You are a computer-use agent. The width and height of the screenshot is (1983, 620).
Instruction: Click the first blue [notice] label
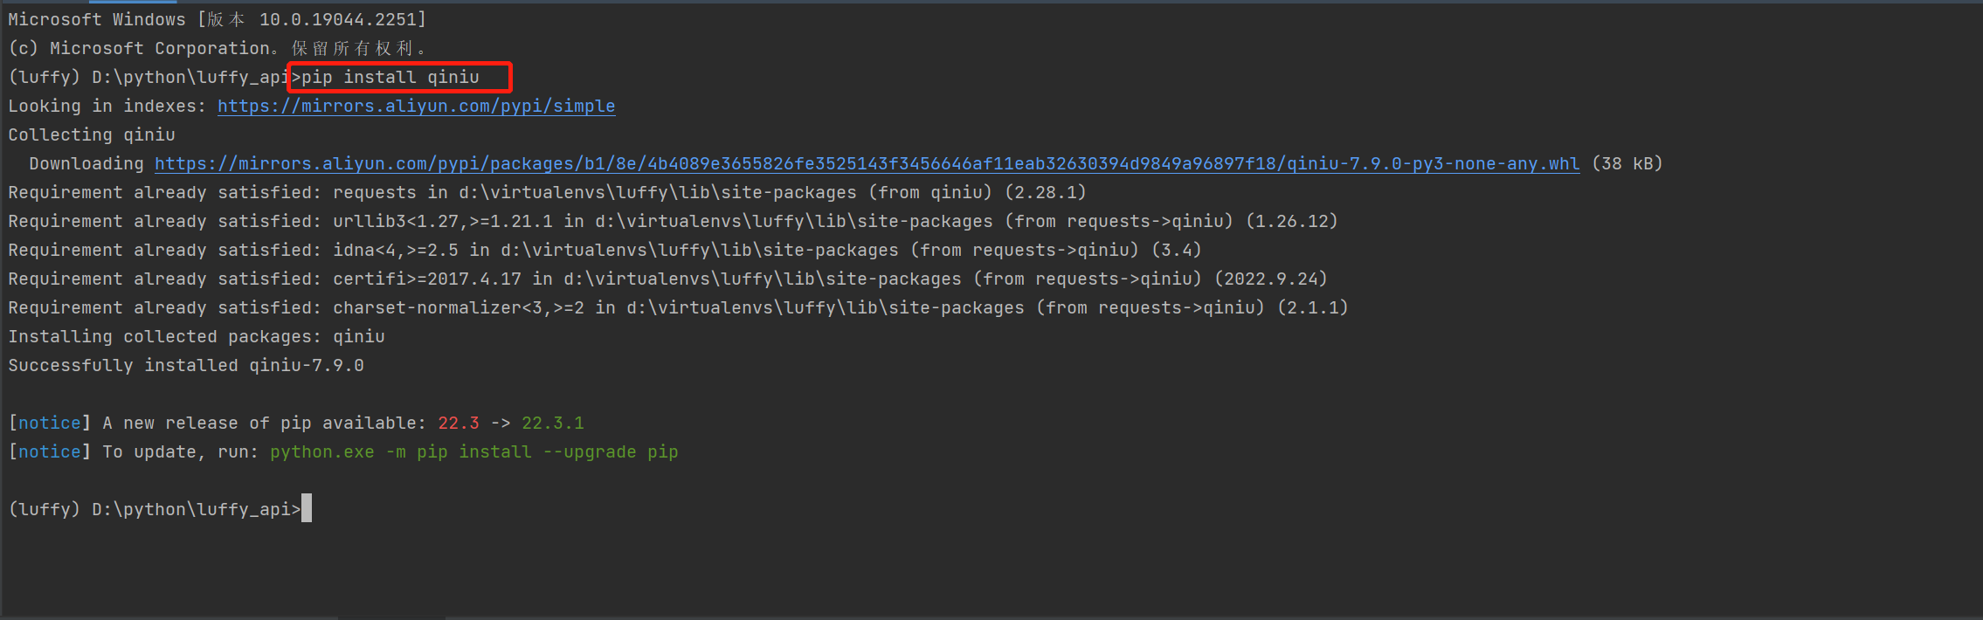click(x=49, y=424)
